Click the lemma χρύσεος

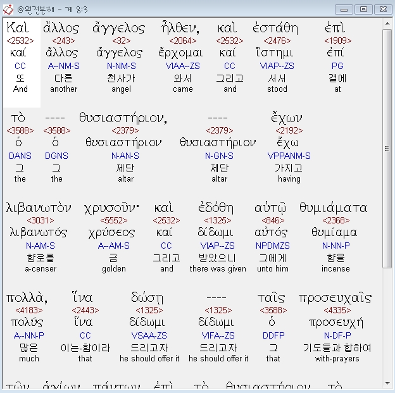pos(111,233)
